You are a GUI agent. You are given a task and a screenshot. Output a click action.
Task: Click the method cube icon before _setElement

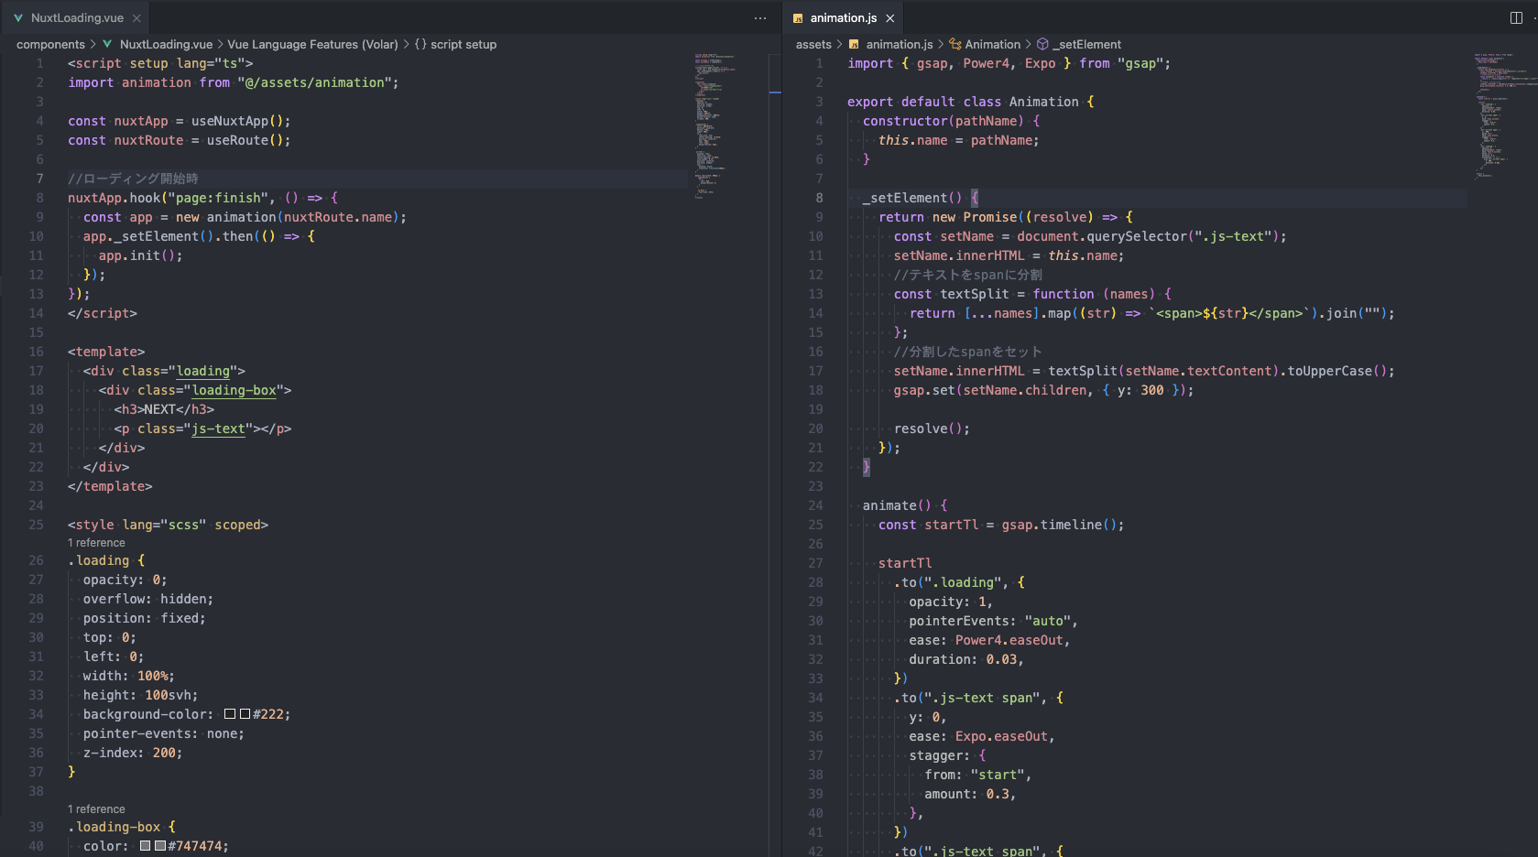tap(1042, 44)
